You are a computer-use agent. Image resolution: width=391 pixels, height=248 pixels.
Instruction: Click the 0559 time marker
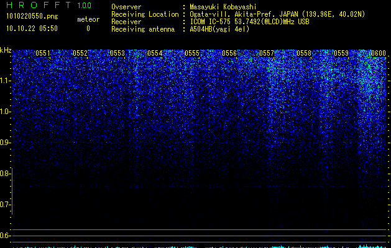point(341,53)
